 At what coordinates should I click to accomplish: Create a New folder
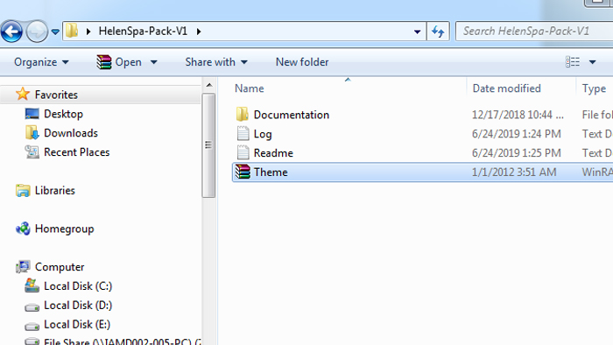point(302,62)
